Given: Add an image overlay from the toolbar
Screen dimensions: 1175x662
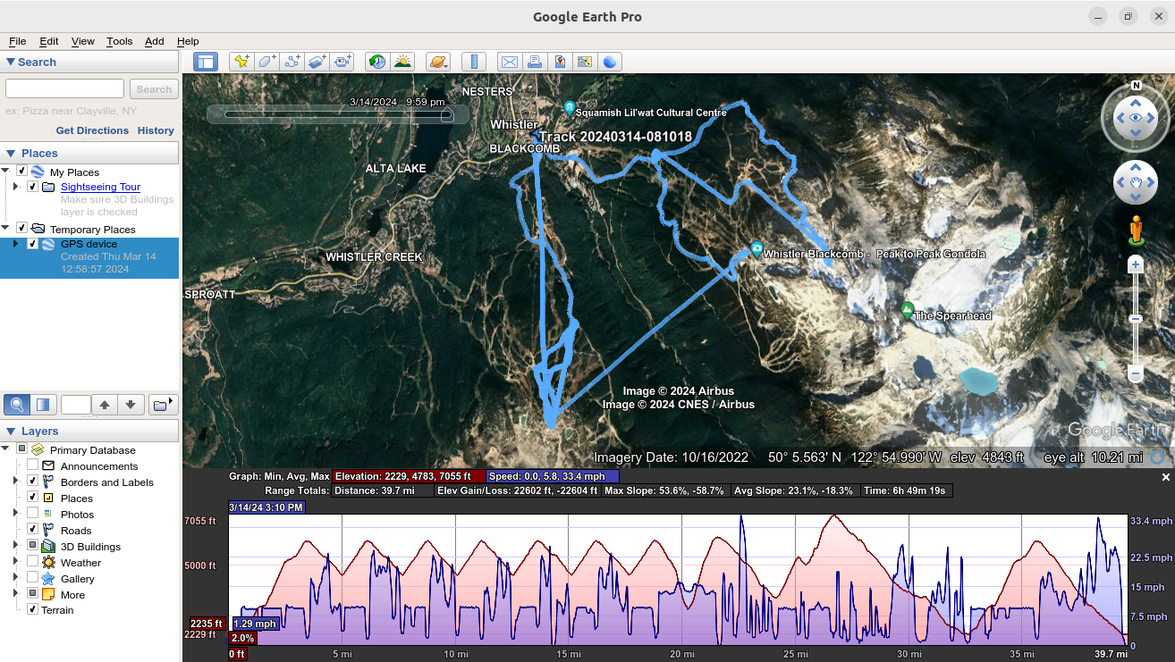Looking at the screenshot, I should (317, 62).
